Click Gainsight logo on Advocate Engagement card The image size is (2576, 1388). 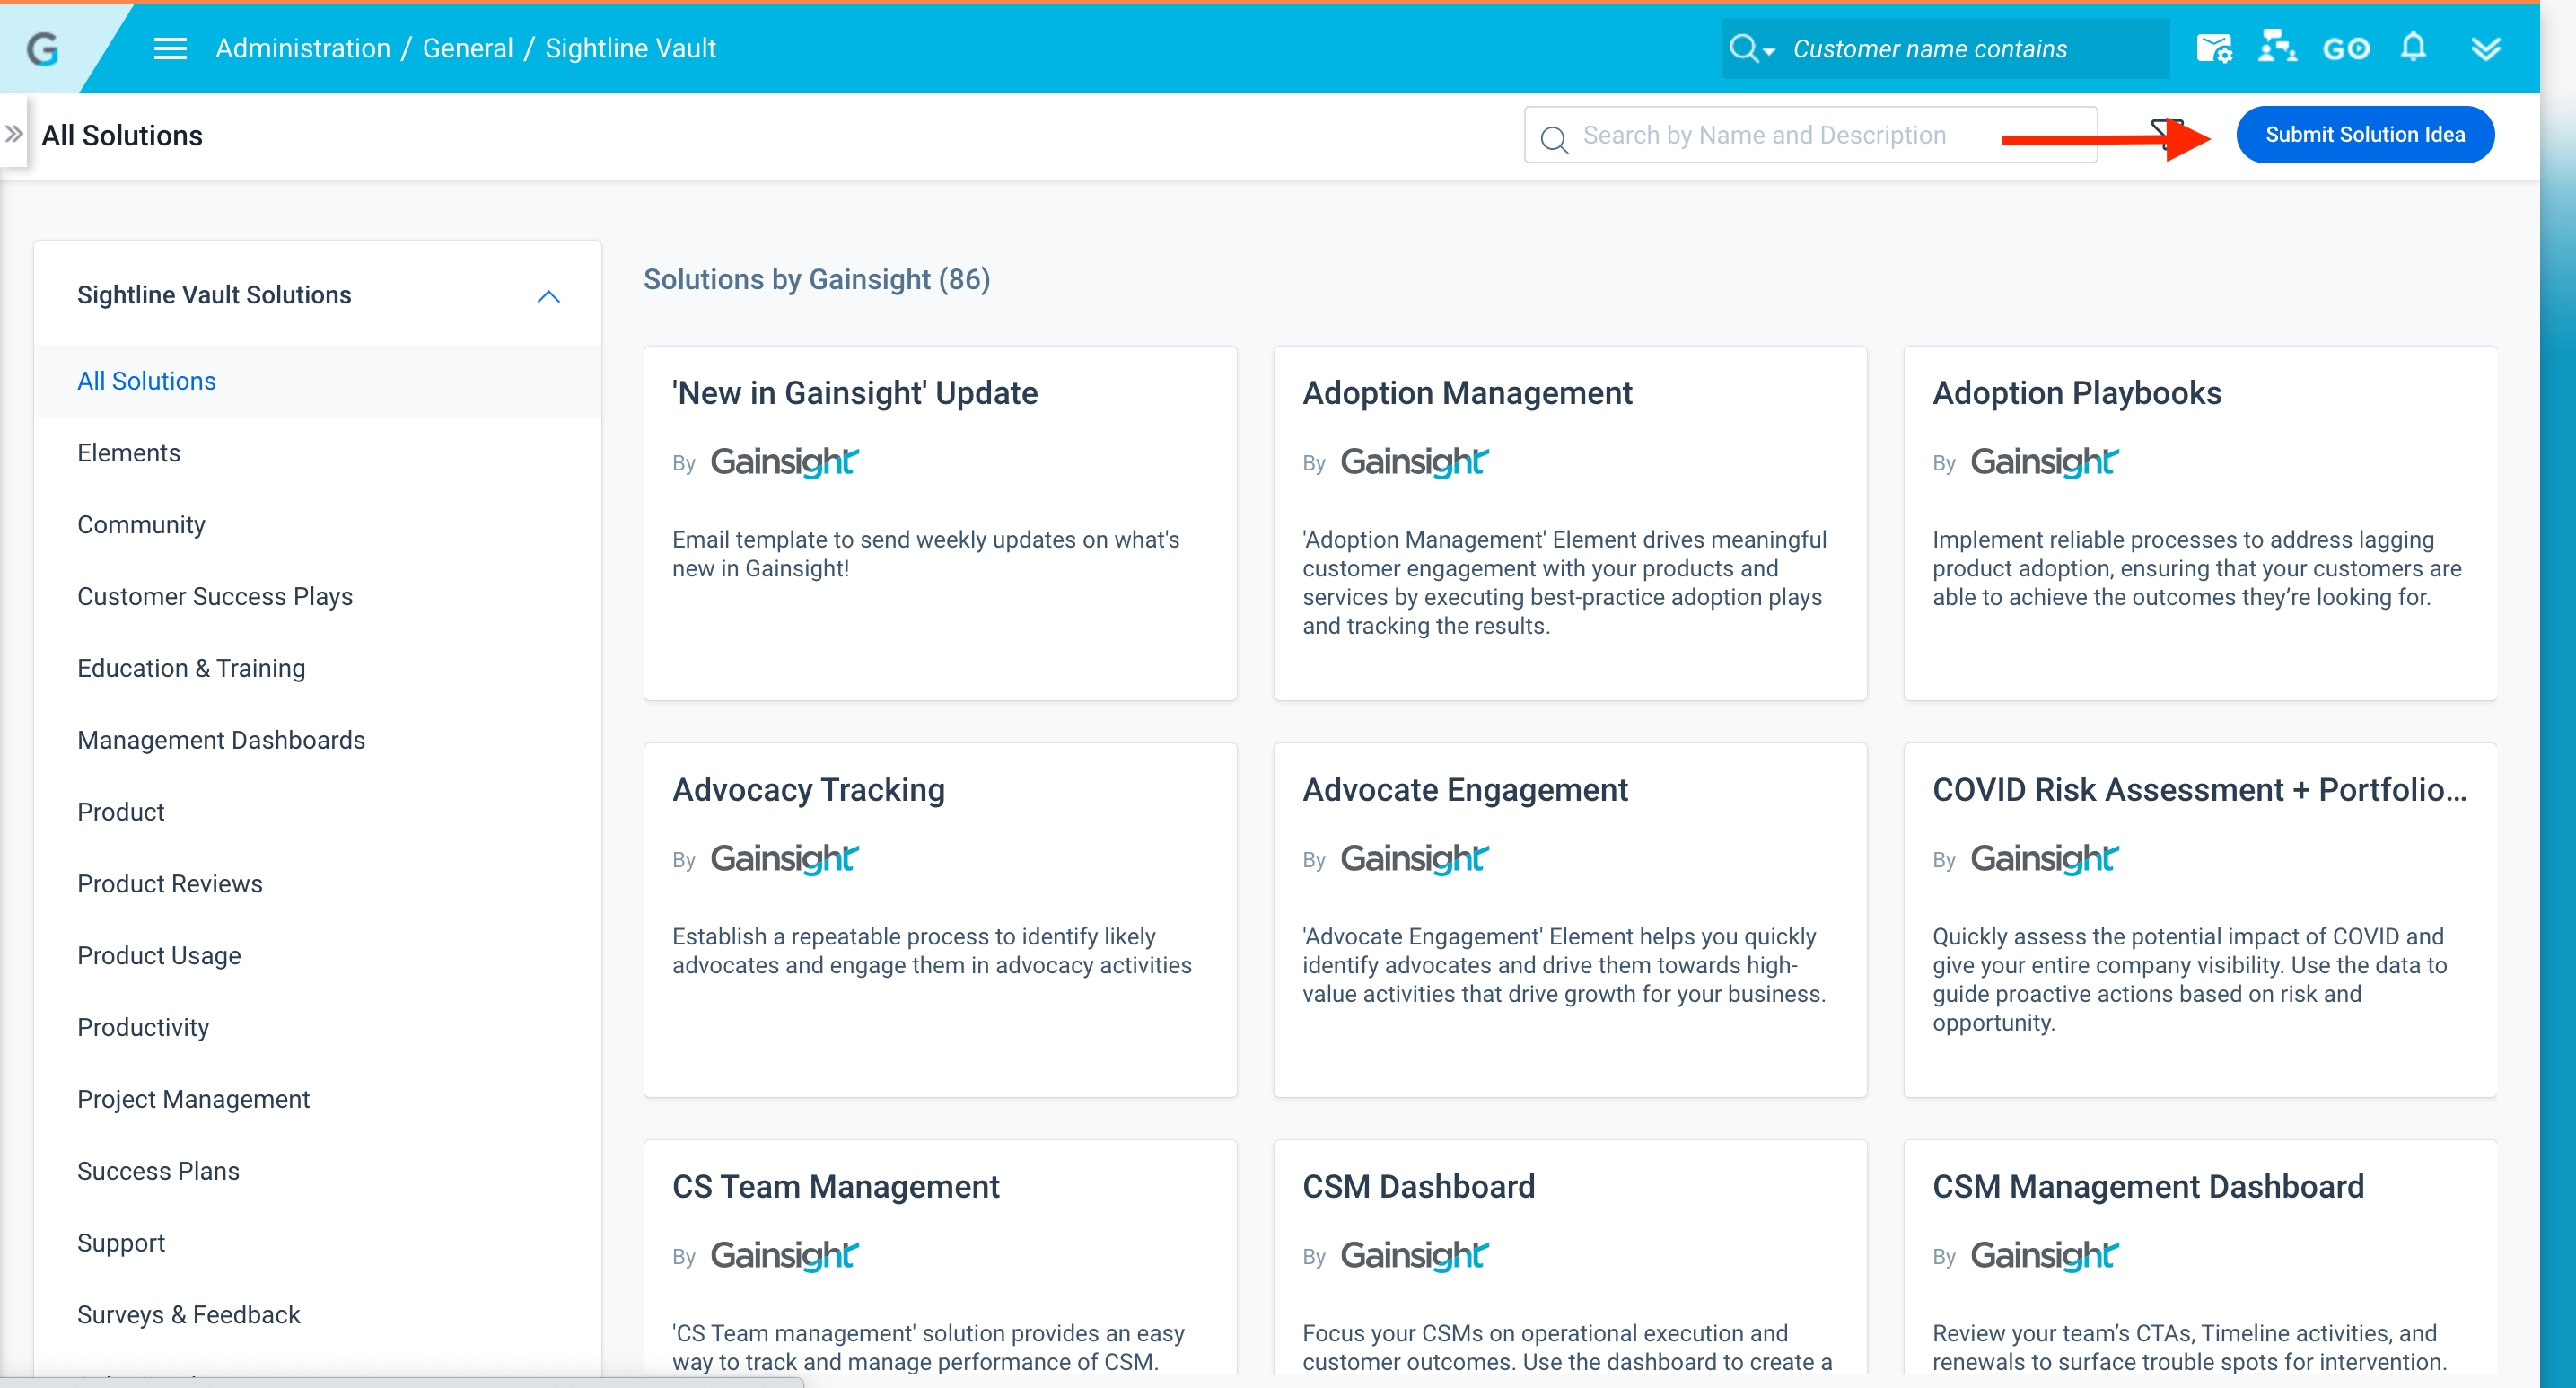pos(1415,859)
